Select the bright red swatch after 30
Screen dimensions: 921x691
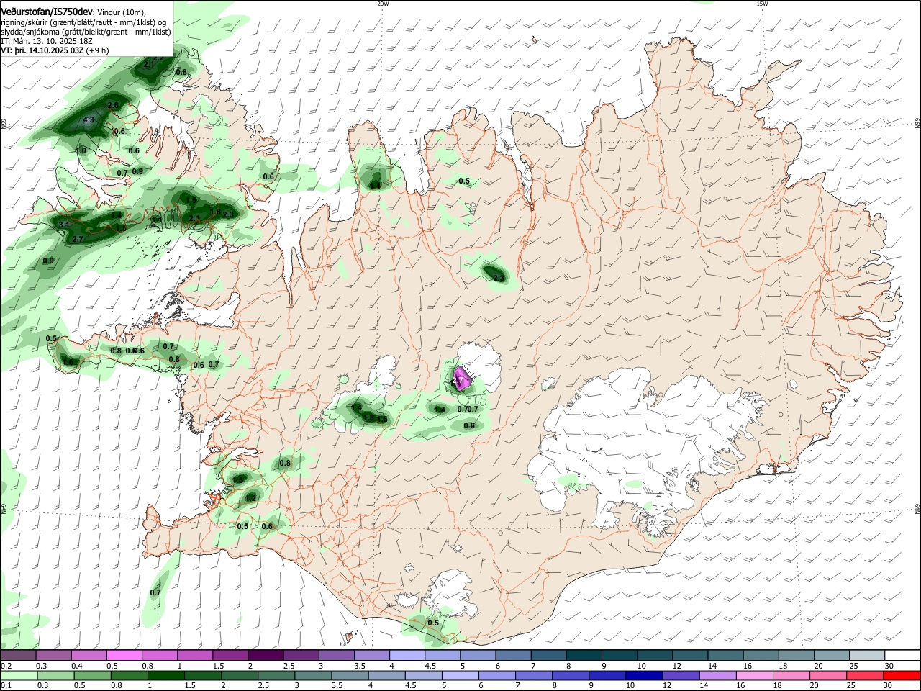pyautogui.click(x=902, y=675)
